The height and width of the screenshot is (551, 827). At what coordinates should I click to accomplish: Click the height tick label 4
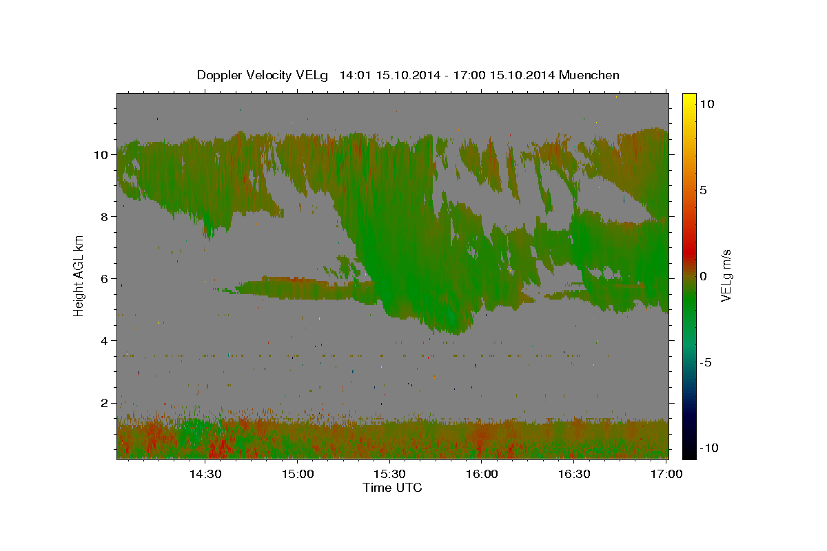tap(104, 341)
